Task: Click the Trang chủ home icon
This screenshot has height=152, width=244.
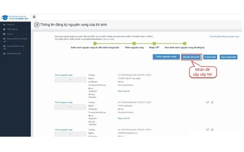Action: 4,25
